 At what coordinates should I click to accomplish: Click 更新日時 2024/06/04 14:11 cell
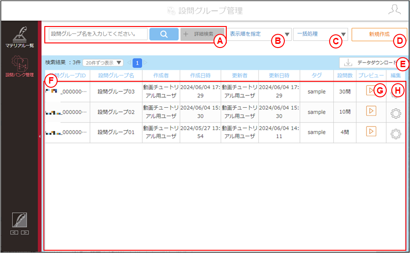(x=279, y=132)
